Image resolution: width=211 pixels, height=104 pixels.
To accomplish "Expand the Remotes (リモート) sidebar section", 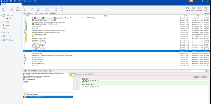I will click(x=1, y=33).
